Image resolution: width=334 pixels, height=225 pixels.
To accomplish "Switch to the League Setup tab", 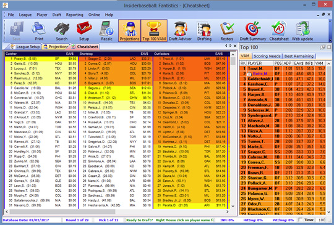I will 25,47.
